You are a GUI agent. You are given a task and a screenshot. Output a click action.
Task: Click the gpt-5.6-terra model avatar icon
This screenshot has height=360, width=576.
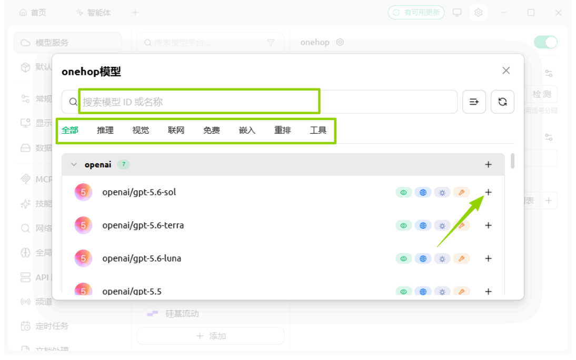pos(83,225)
